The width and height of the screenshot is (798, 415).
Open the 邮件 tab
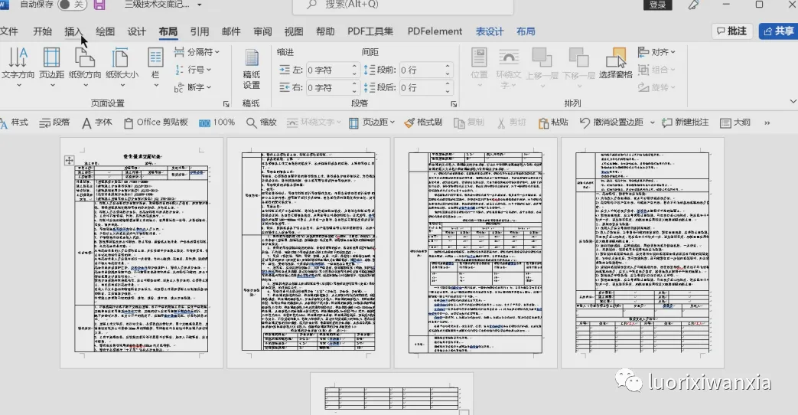click(x=231, y=31)
